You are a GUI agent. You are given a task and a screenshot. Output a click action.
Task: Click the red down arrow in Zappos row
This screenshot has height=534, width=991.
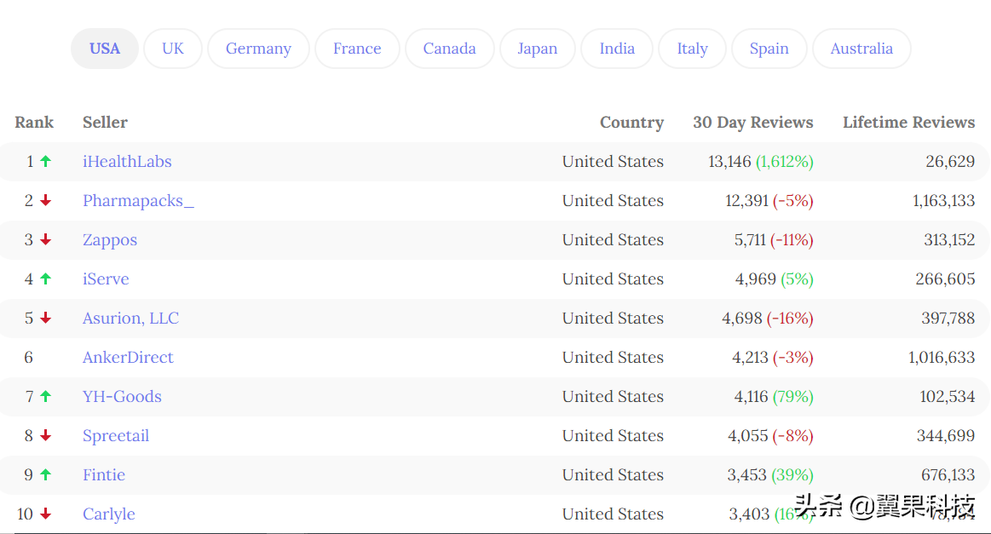click(45, 239)
